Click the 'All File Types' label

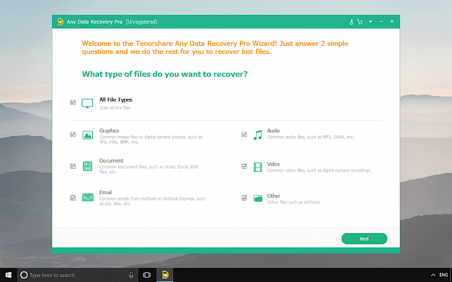[x=116, y=100]
